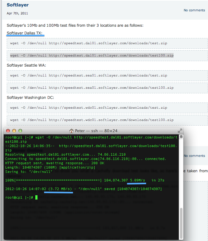The width and height of the screenshot is (208, 241).
Task: Click the split pane icon atop terminal scrollbar
Action: click(181, 137)
